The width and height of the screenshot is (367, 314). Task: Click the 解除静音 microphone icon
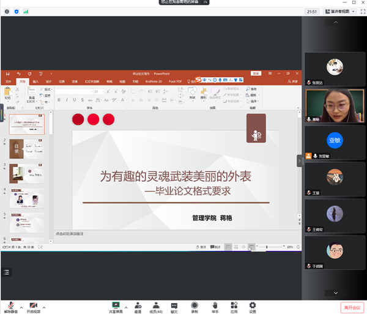(x=10, y=305)
